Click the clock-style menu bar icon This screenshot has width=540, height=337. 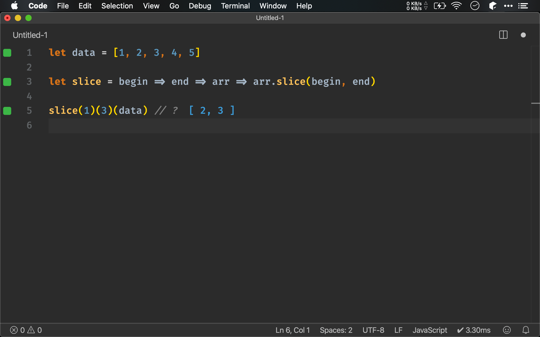pyautogui.click(x=475, y=6)
